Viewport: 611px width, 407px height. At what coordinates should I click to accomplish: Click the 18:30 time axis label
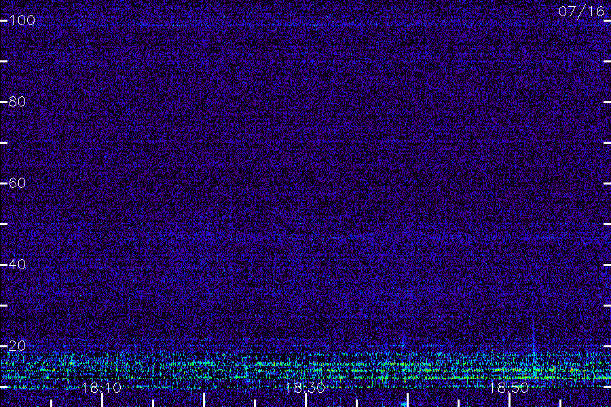point(305,387)
